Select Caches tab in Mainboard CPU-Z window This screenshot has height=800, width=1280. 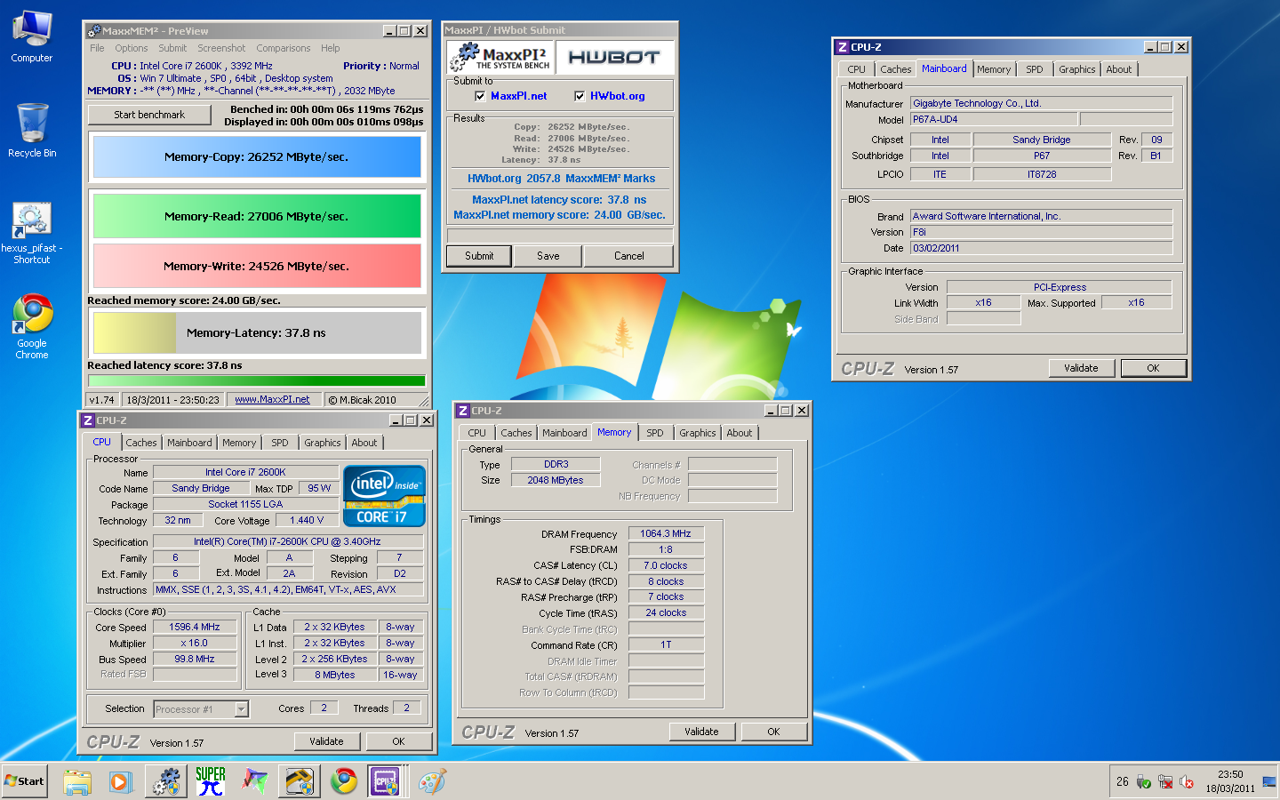coord(895,69)
